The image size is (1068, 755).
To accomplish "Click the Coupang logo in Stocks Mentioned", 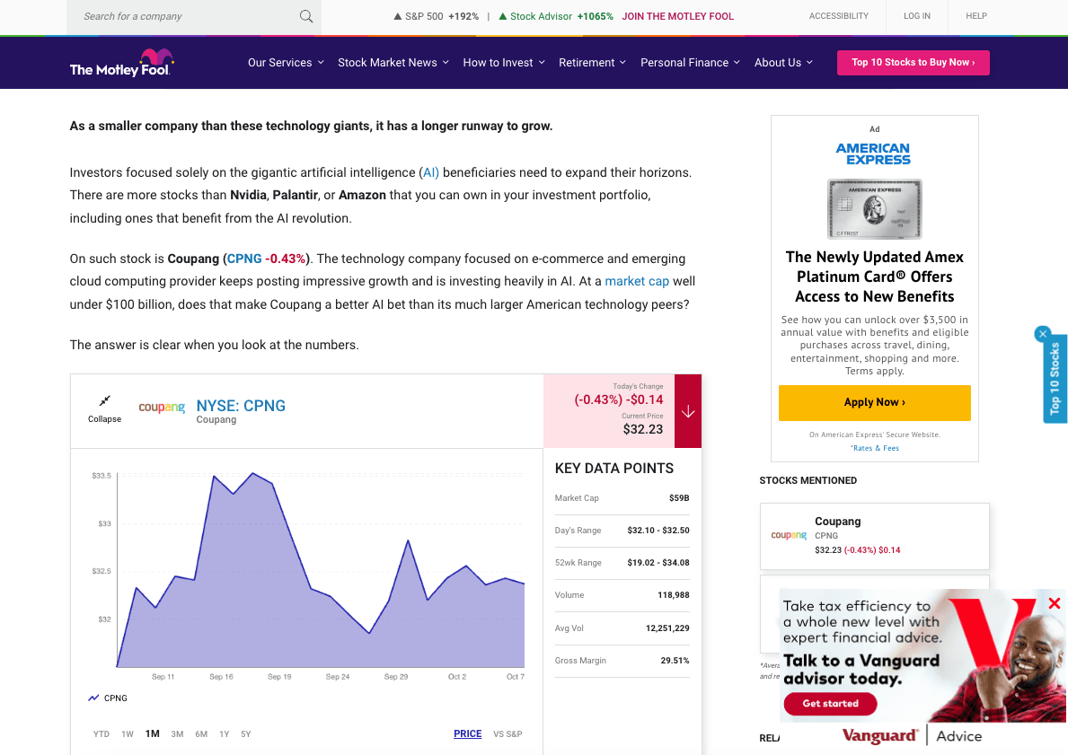I will 789,535.
